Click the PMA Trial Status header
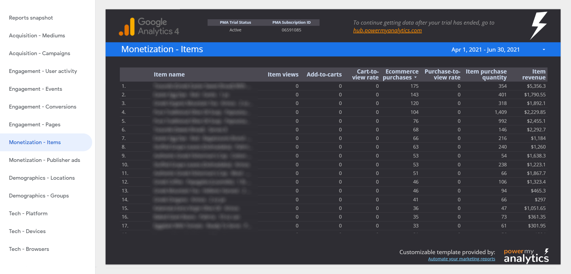Screen dimensions: 571x274 click(x=235, y=22)
